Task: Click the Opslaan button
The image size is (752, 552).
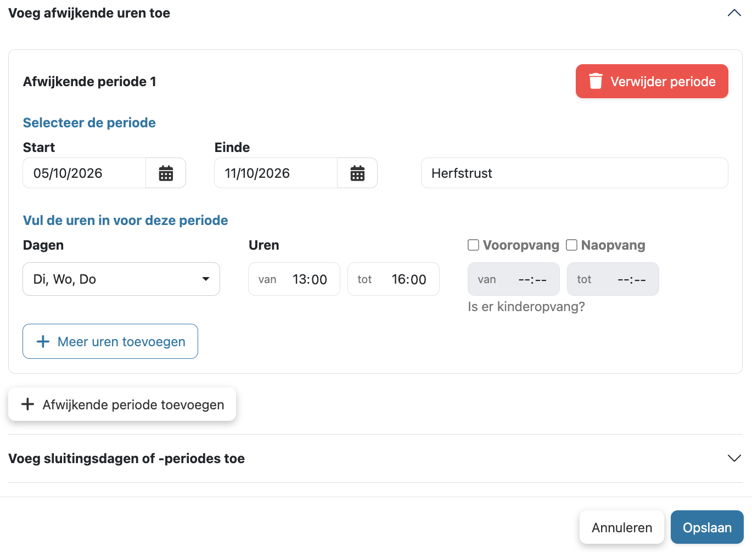Action: point(707,527)
